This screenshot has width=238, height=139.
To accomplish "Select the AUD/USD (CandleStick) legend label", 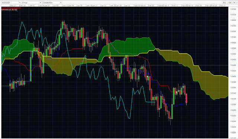I will (11, 8).
